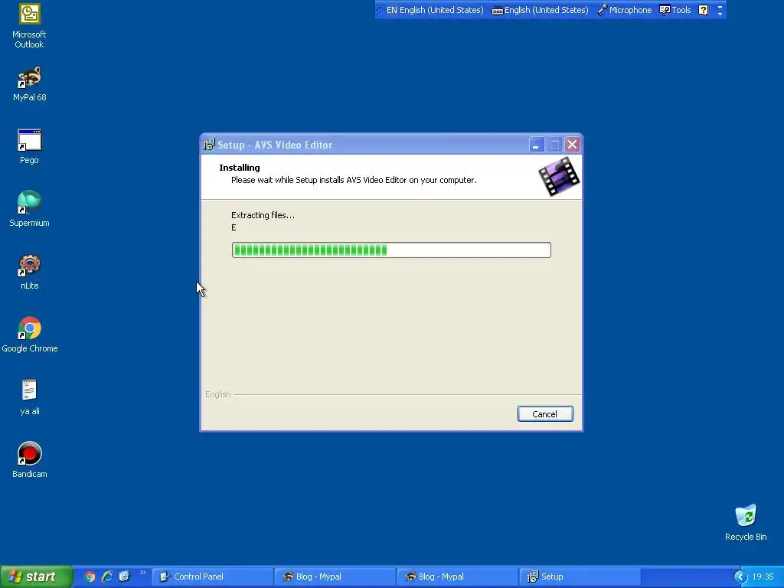The image size is (784, 588).
Task: Launch Chrome from quick launch bar
Action: click(x=90, y=577)
